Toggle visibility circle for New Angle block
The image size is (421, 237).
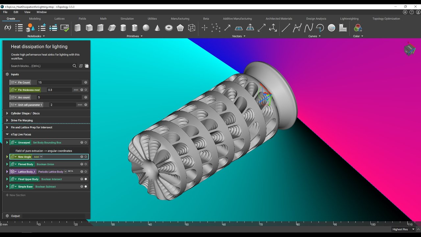point(86,157)
